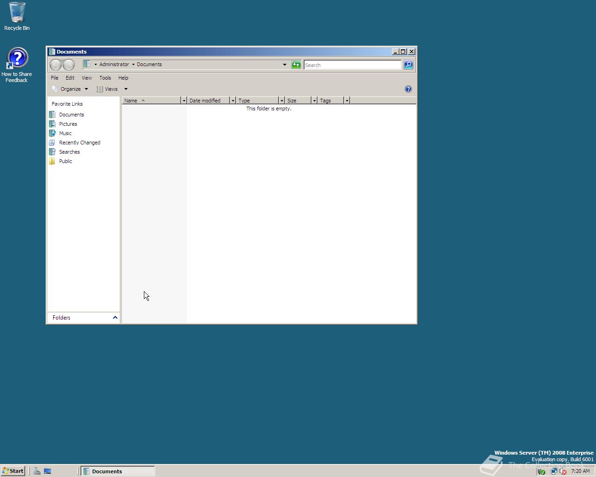Viewport: 596px width, 477px height.
Task: Click Server Manager quick launch icon
Action: pos(37,471)
